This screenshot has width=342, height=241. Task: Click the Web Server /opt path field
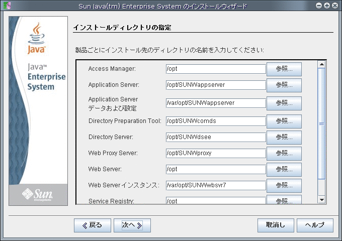click(x=216, y=169)
